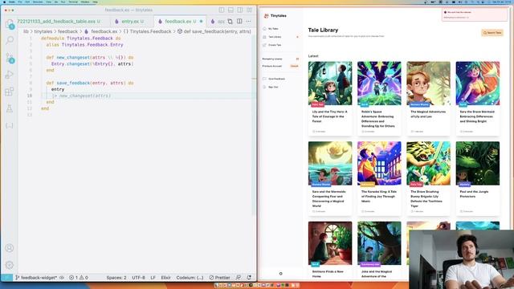Open the Run and Debug view
The width and height of the screenshot is (514, 289).
click(x=10, y=75)
